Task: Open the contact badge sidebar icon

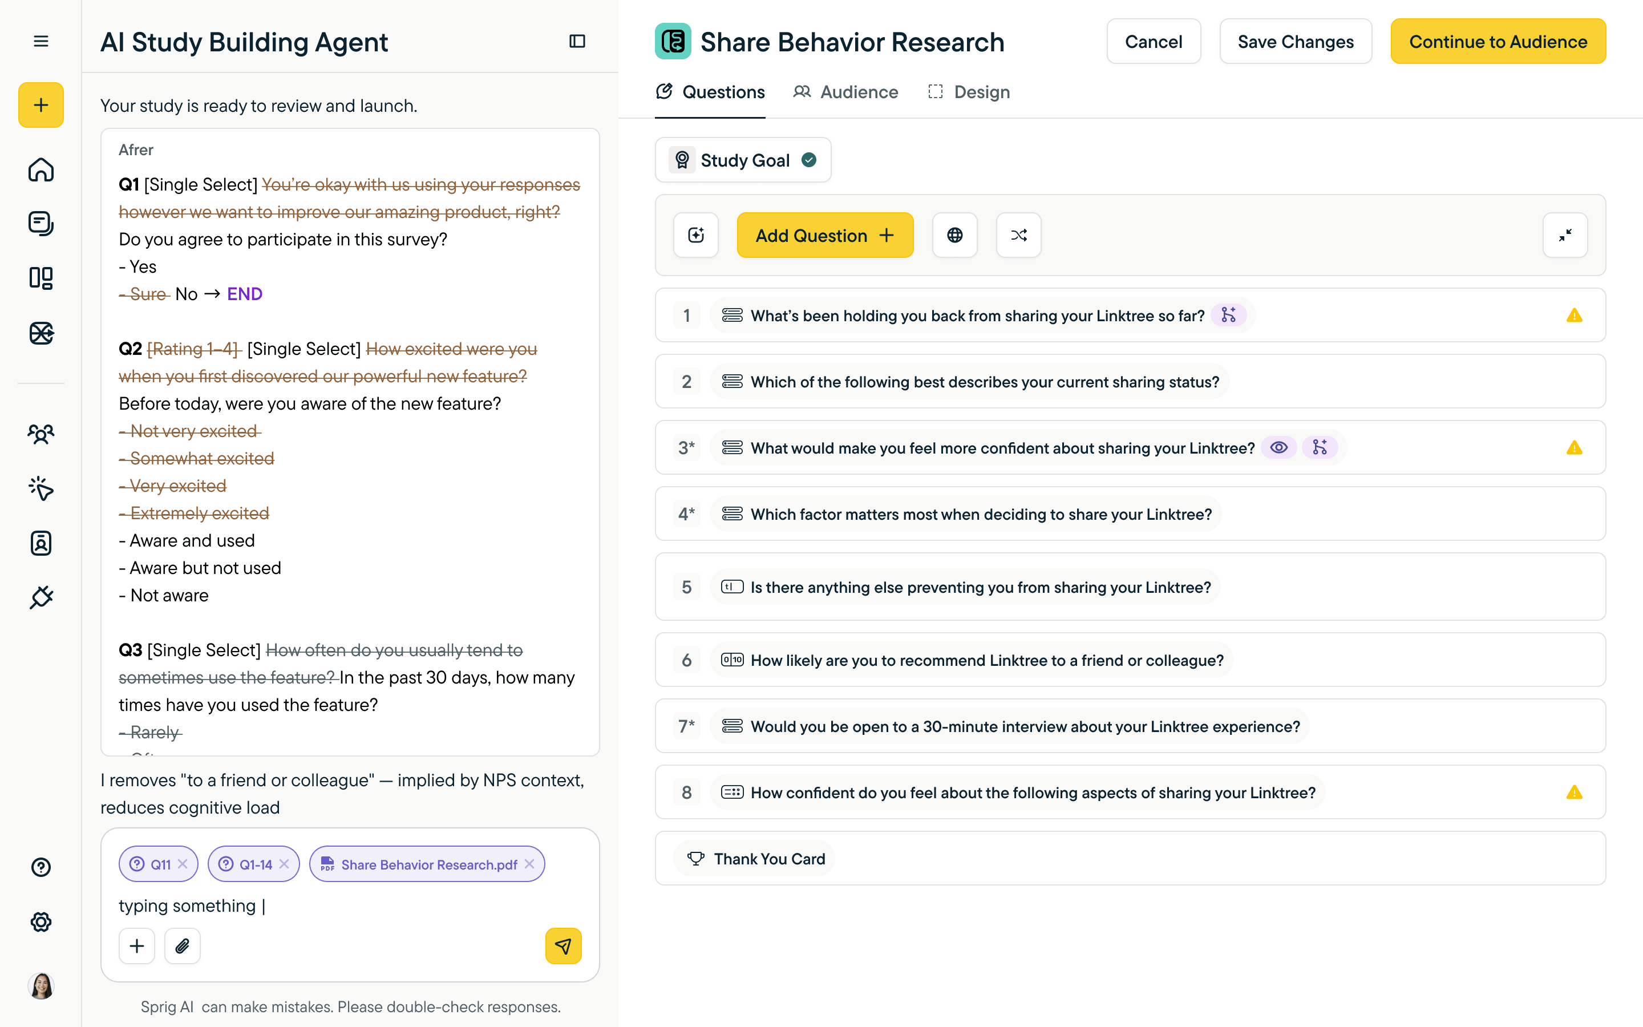Action: click(41, 543)
